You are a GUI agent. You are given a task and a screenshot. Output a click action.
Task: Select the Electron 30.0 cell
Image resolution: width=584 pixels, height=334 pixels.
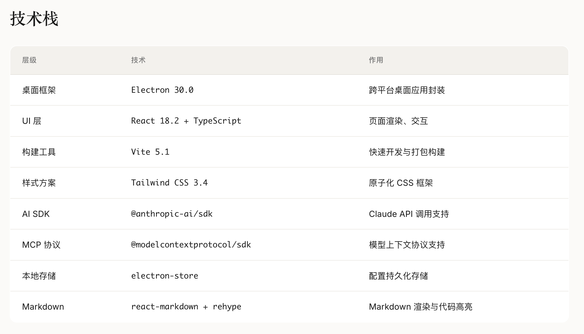pyautogui.click(x=162, y=90)
